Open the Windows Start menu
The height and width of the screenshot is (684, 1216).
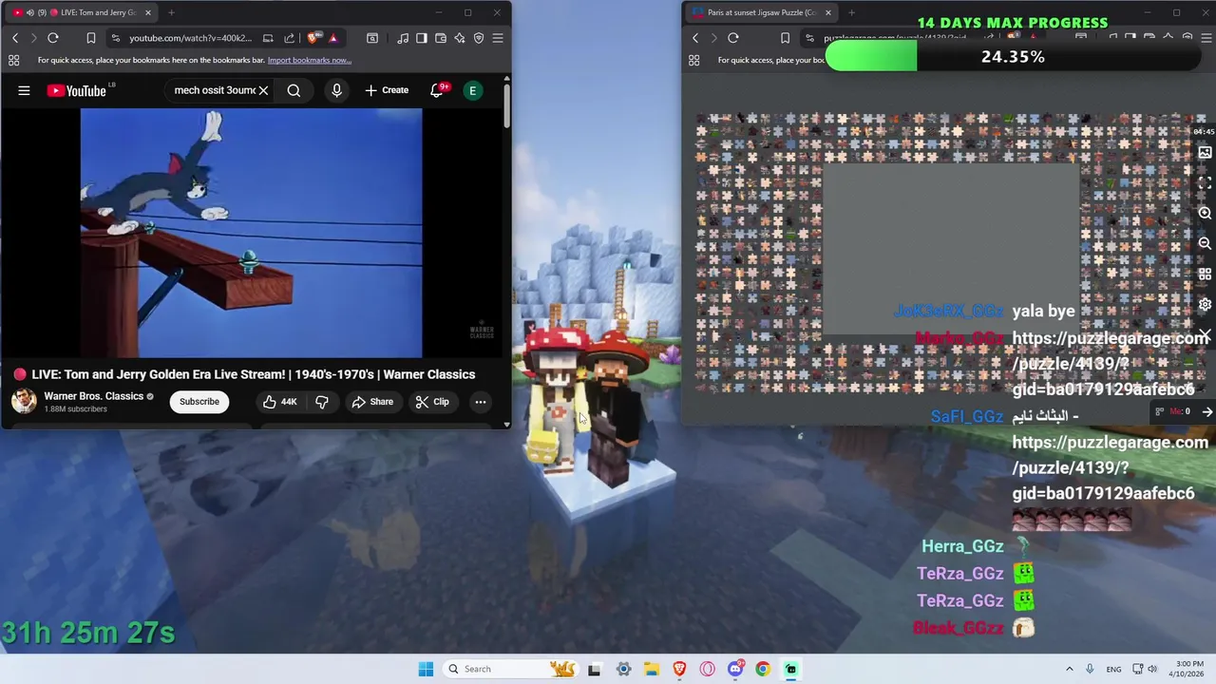click(426, 669)
